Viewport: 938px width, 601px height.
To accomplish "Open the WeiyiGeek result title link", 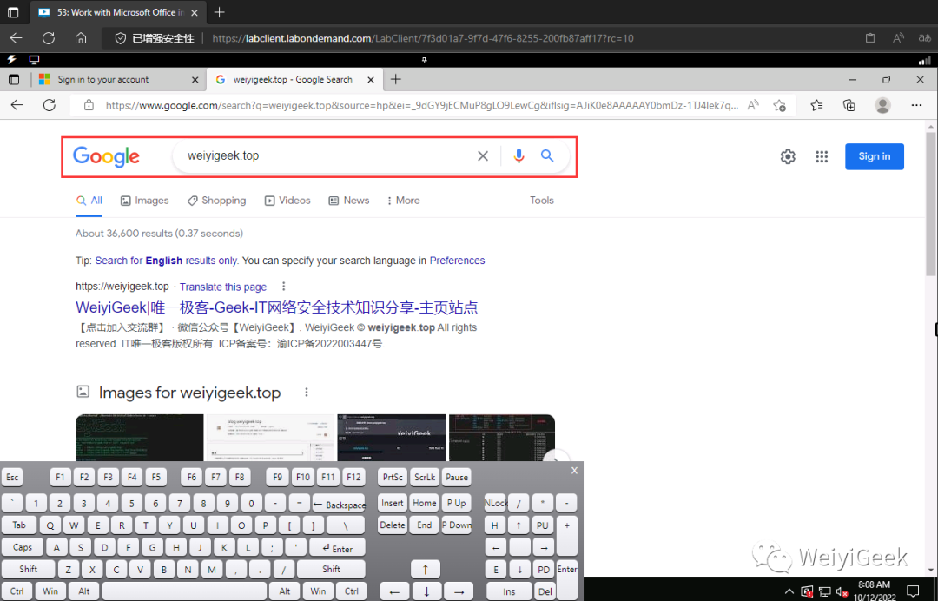I will click(276, 307).
